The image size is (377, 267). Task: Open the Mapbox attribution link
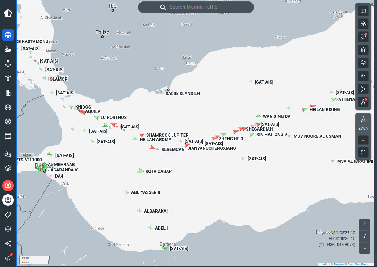[339, 264]
